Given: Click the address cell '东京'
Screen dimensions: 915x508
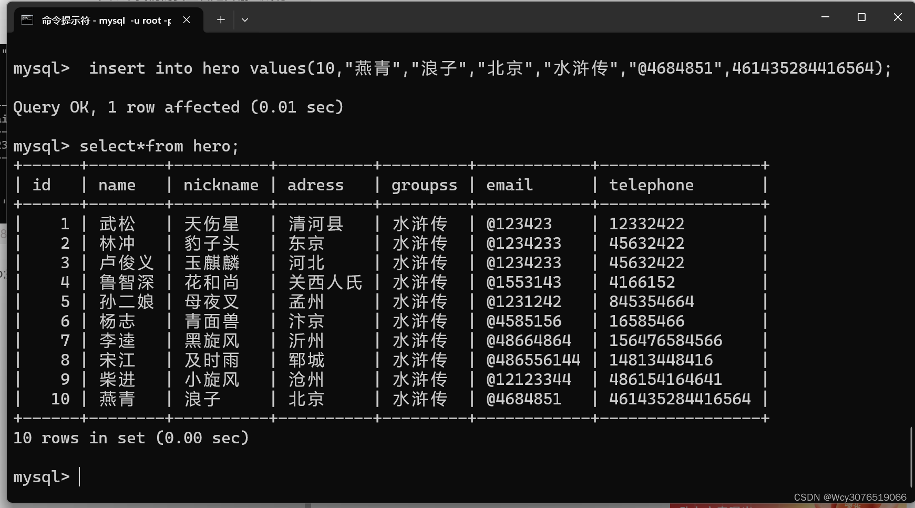Looking at the screenshot, I should point(306,243).
